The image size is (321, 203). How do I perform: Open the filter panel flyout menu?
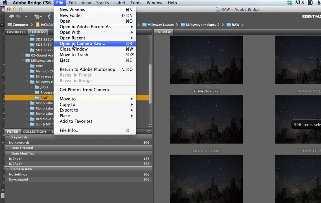click(x=149, y=132)
